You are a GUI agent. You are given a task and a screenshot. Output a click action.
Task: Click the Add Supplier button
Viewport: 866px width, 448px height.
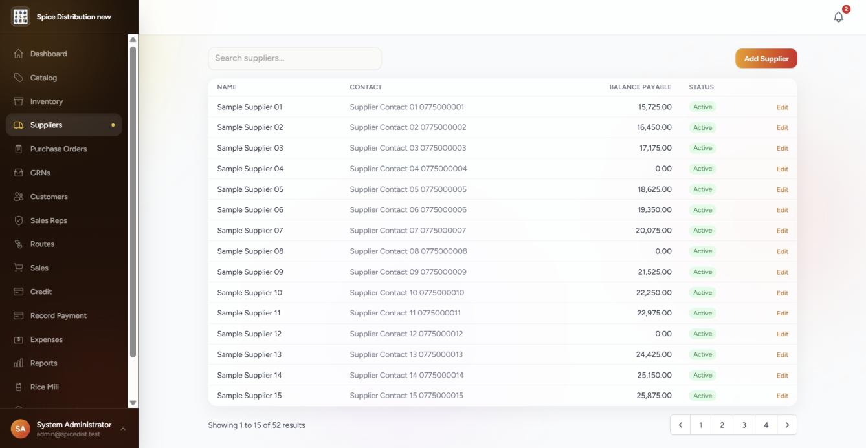[x=766, y=59]
